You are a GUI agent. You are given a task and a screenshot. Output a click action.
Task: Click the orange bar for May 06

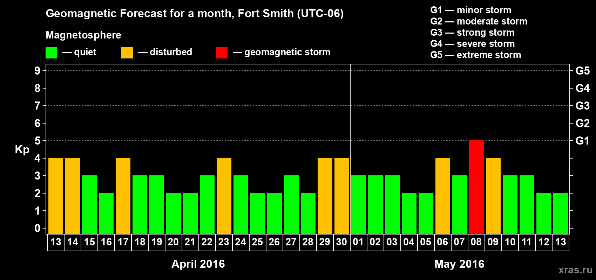pyautogui.click(x=443, y=196)
